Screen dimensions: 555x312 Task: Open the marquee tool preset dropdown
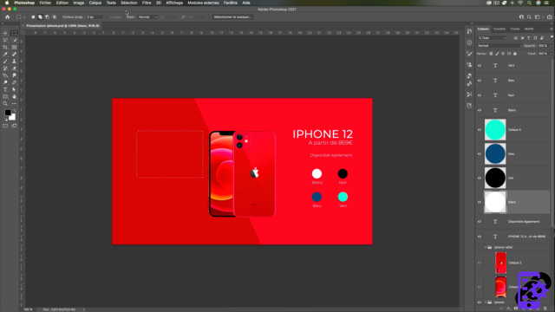coord(24,17)
